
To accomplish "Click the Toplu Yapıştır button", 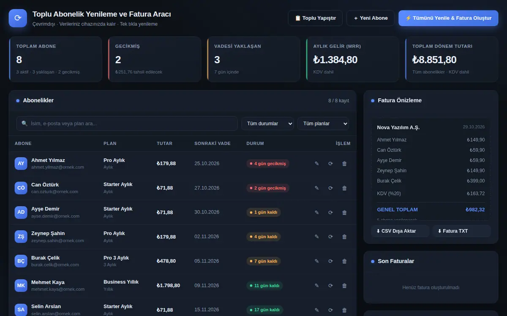I will point(315,18).
